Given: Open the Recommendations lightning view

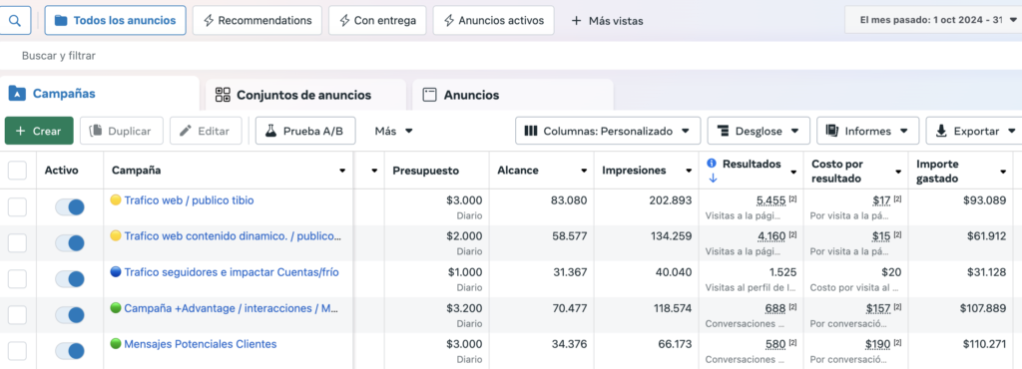Looking at the screenshot, I should 257,20.
